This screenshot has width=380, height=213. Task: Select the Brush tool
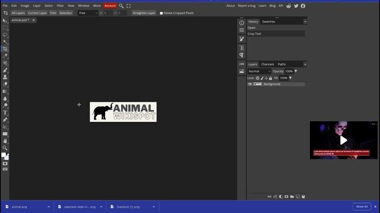coord(5,70)
